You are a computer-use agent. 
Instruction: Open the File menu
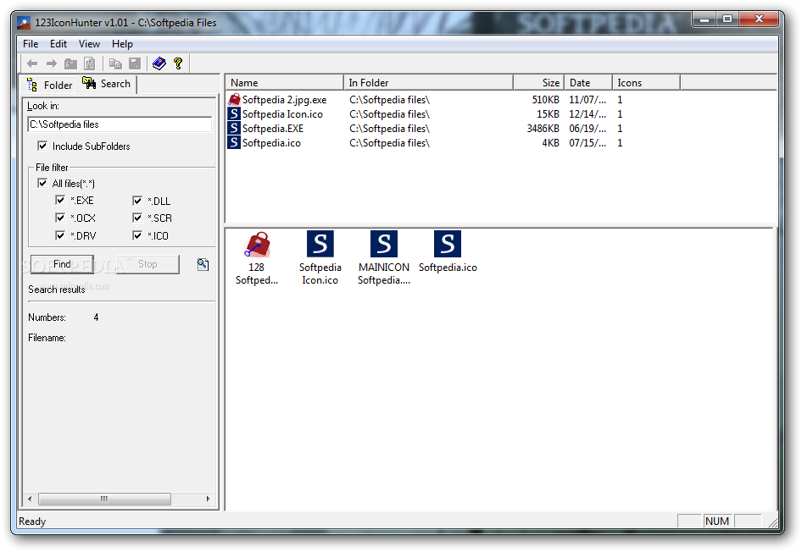click(x=31, y=44)
